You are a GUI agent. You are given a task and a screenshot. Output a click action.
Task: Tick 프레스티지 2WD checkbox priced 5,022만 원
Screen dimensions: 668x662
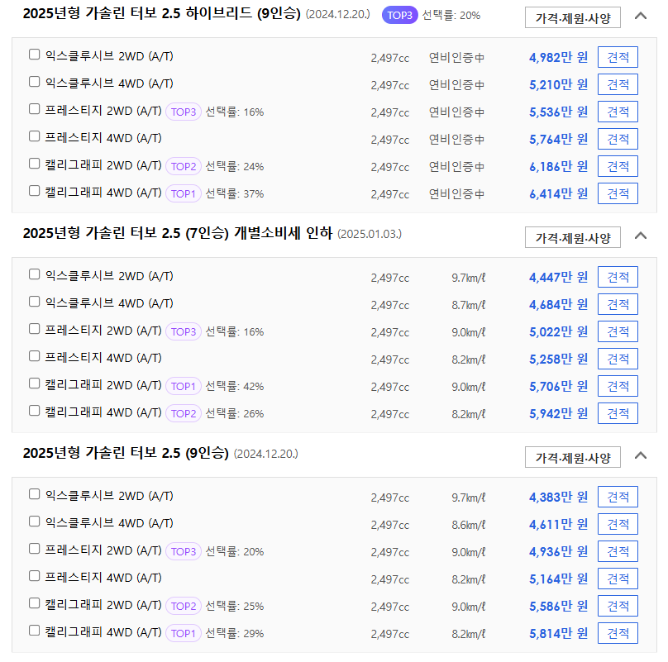pos(34,329)
